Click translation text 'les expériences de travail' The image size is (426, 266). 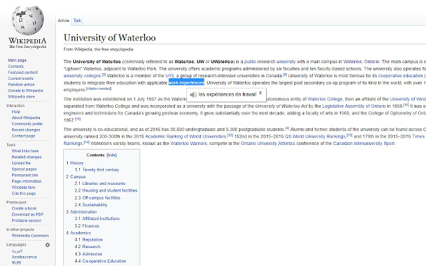coord(228,94)
